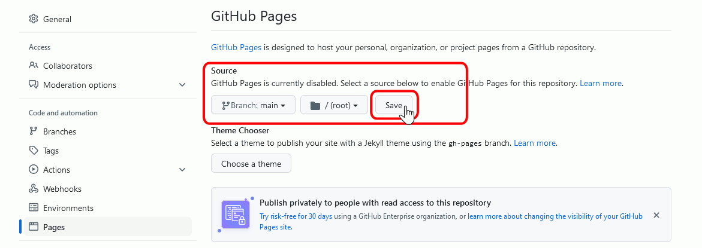
Task: Click the Pages browser icon
Action: (x=34, y=226)
